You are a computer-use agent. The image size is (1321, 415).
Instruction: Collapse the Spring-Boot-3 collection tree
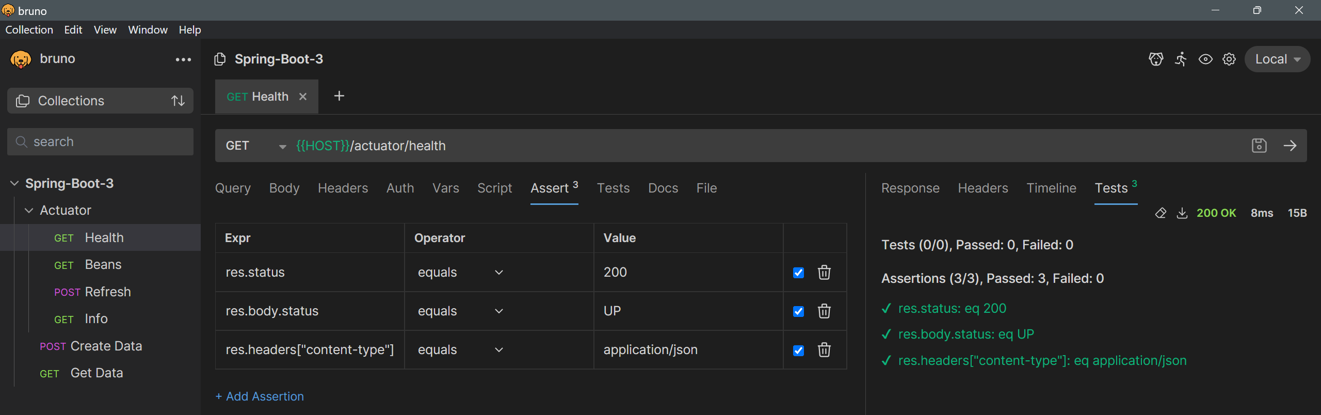click(14, 183)
